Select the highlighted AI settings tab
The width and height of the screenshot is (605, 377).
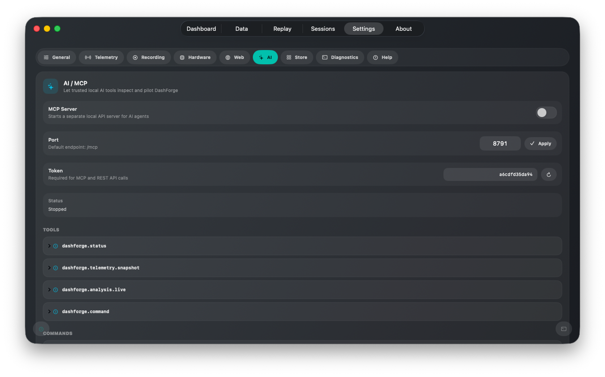[x=265, y=57]
